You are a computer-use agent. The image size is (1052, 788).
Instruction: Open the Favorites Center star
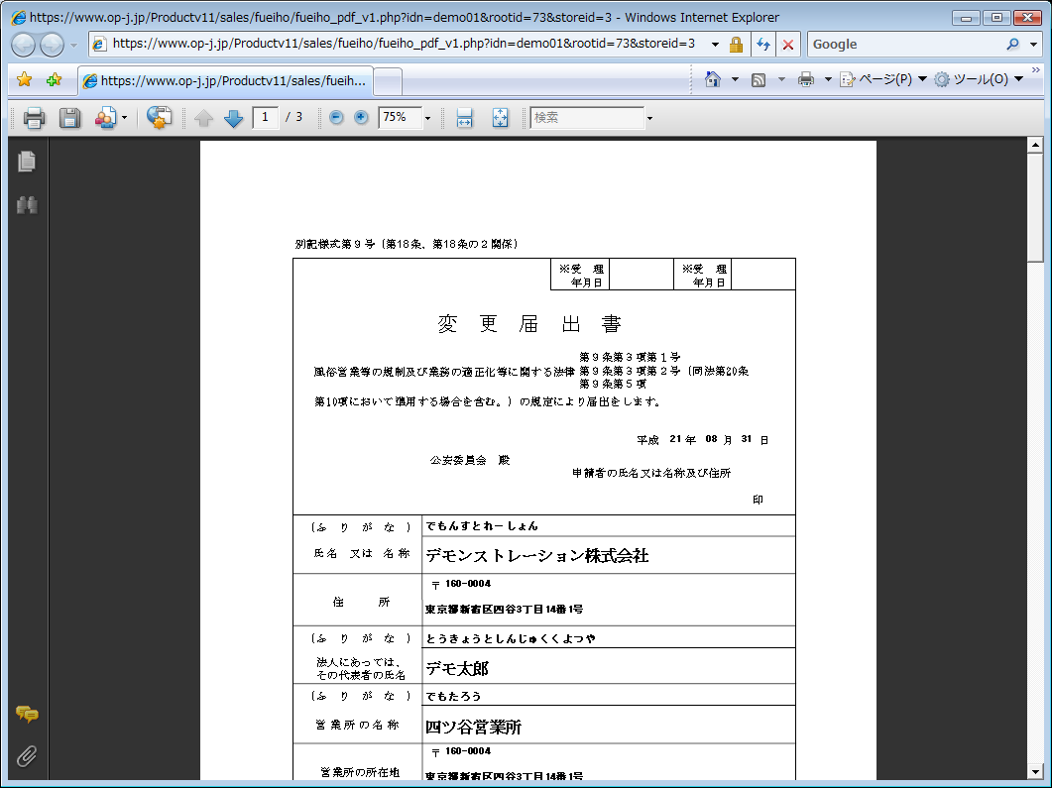[x=24, y=80]
